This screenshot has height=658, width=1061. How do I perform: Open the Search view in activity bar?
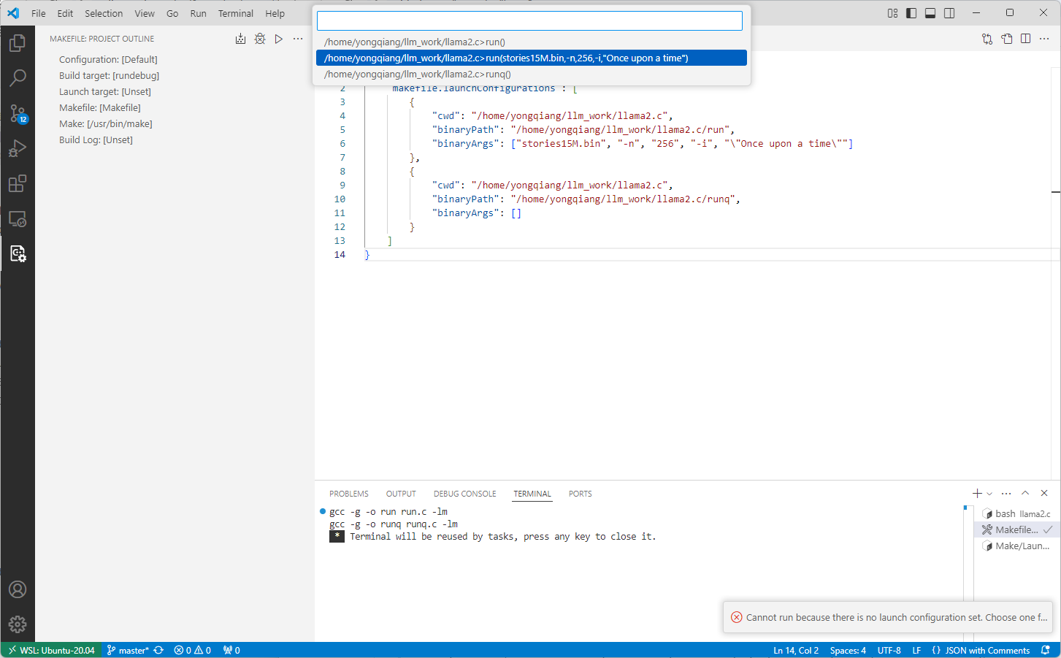(18, 77)
